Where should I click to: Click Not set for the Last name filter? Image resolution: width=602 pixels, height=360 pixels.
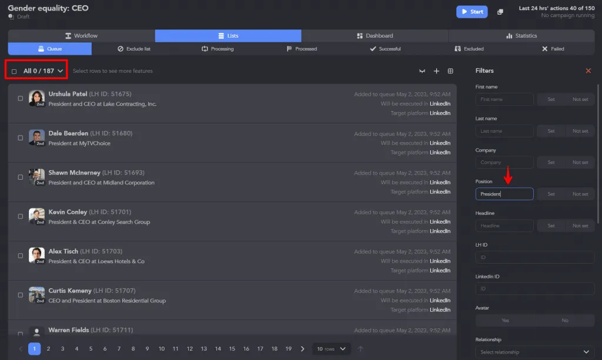580,131
